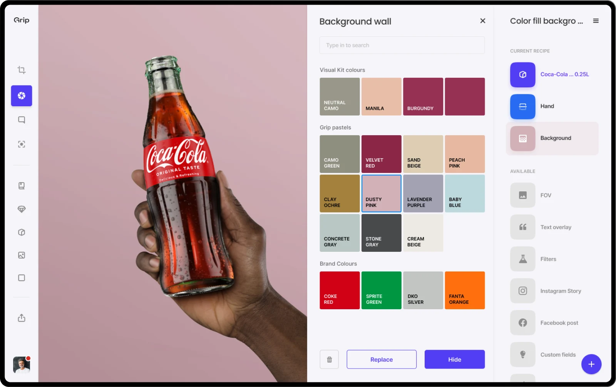Screen dimensions: 616x387
Task: Click the purple aperture icon in sidebar
Action: [22, 96]
